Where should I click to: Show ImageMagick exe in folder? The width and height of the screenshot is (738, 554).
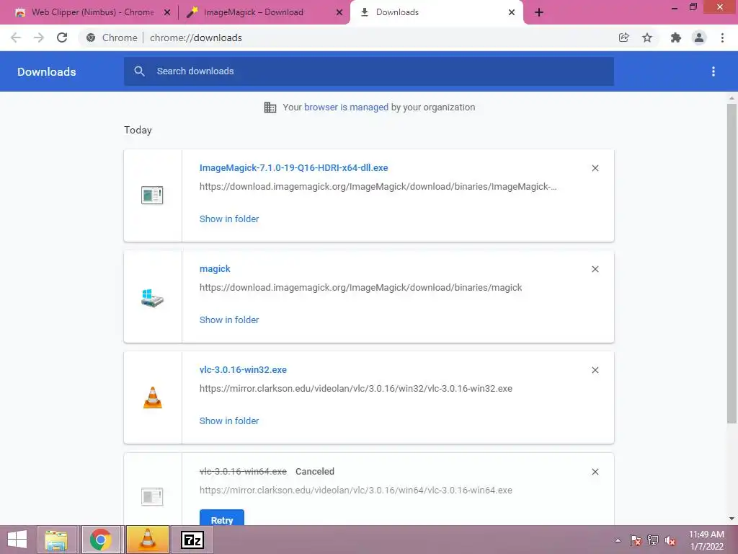pos(229,219)
